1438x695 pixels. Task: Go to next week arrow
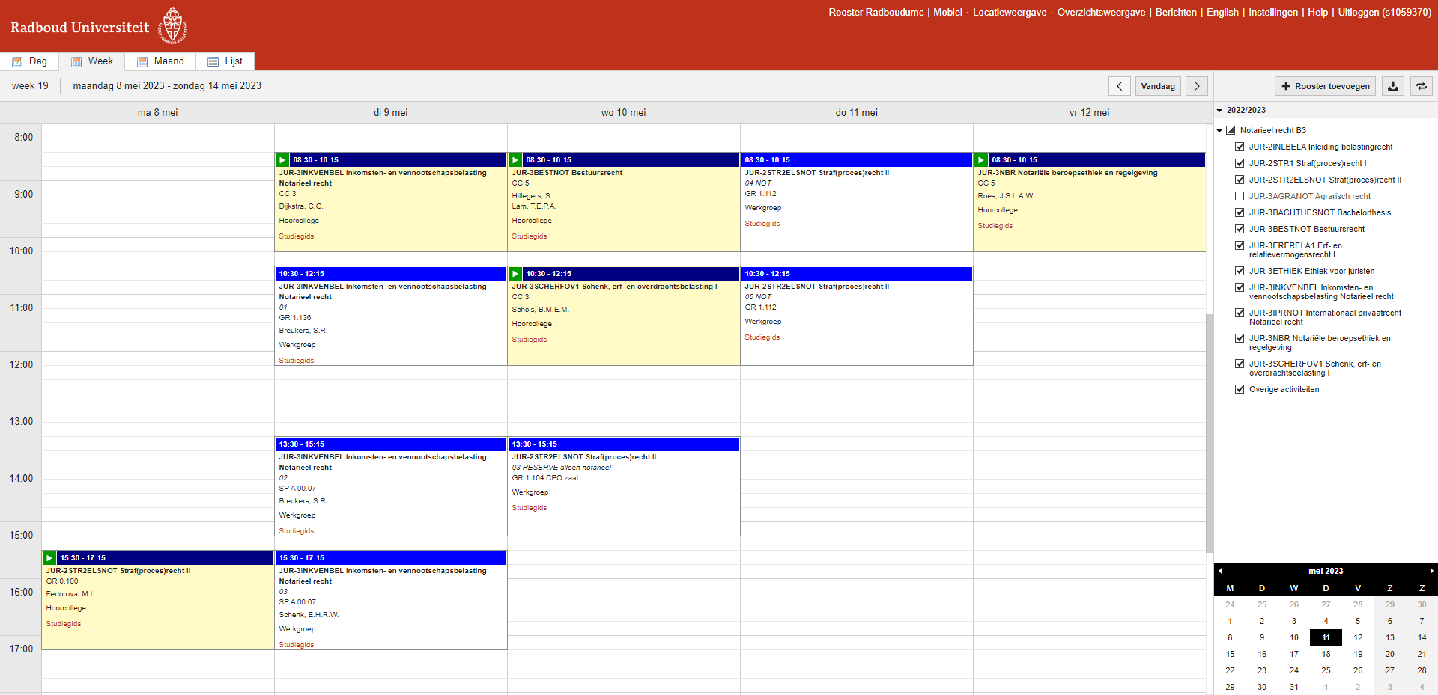1197,86
